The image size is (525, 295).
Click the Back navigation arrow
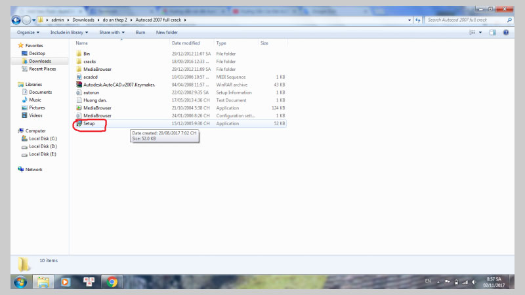pos(17,20)
